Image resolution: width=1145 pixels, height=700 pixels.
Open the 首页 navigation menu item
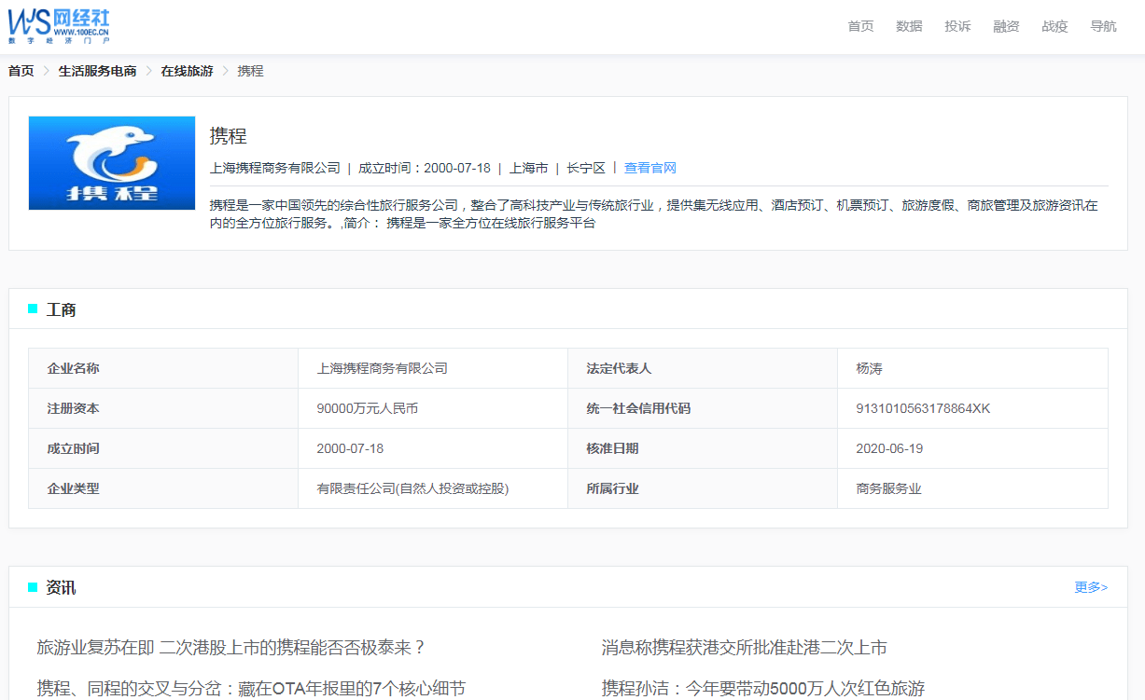[860, 26]
